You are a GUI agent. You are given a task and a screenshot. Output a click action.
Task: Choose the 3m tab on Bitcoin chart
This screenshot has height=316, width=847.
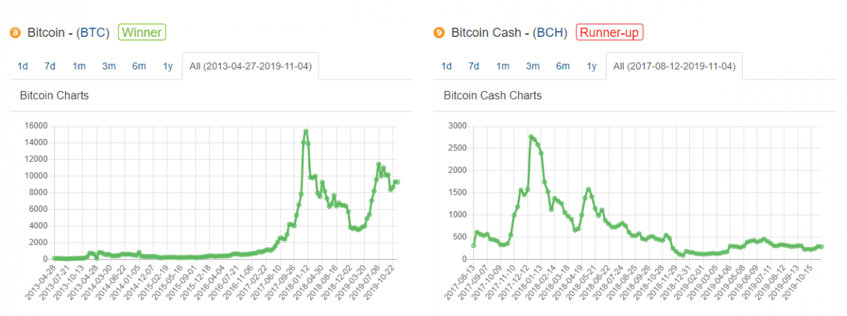coord(109,67)
